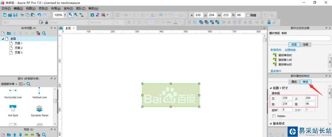Click the Undo arrow icon
The image size is (332, 137).
(x=40, y=15)
